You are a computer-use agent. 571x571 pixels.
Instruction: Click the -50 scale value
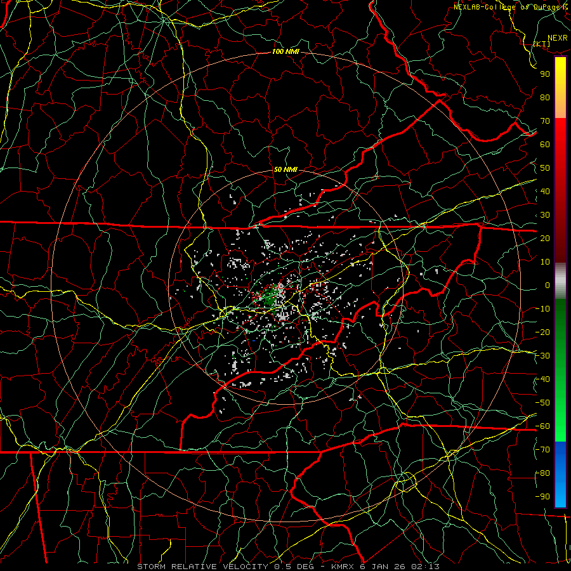point(542,403)
